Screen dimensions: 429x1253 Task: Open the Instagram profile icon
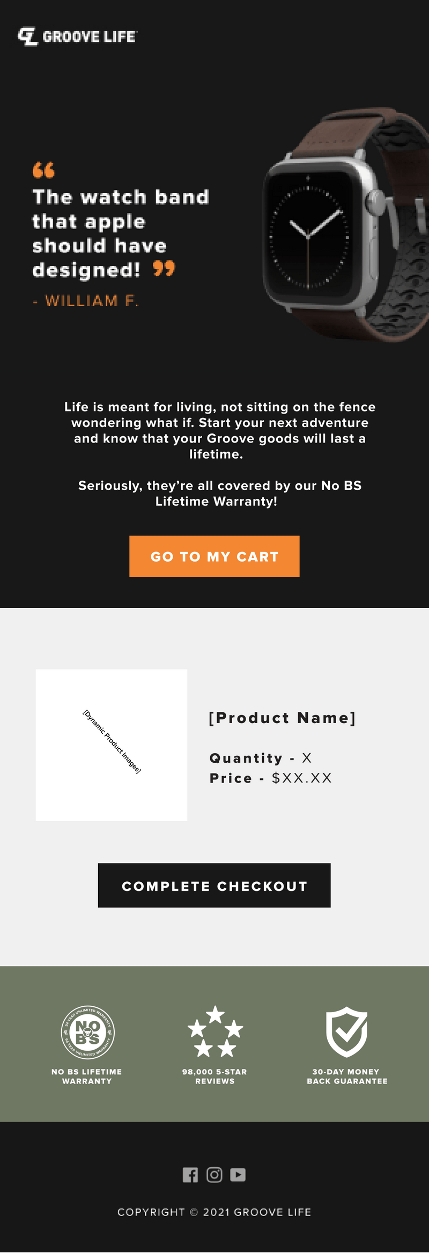point(214,1175)
